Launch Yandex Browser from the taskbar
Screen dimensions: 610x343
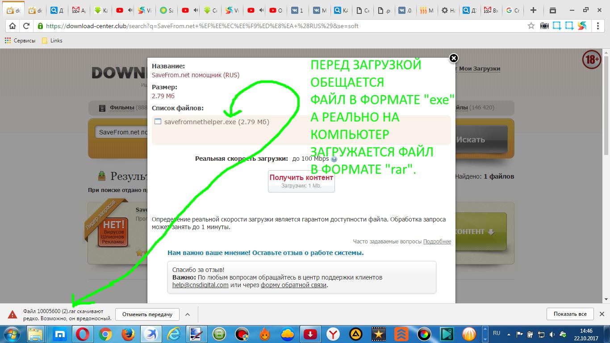click(333, 334)
